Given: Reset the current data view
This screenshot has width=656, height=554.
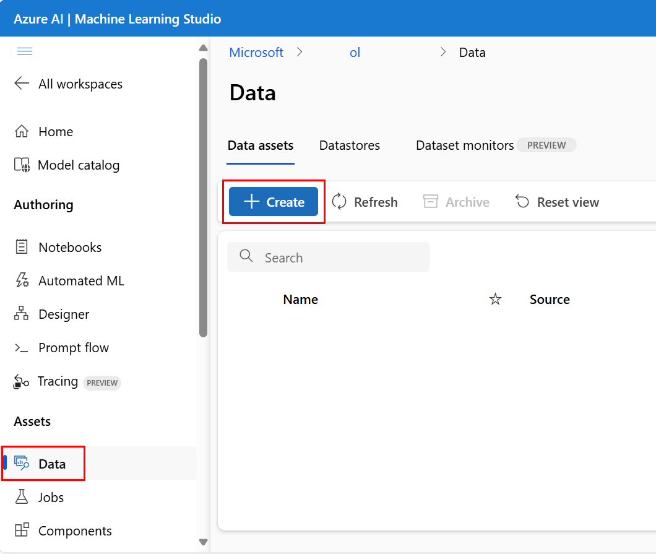Looking at the screenshot, I should [556, 202].
